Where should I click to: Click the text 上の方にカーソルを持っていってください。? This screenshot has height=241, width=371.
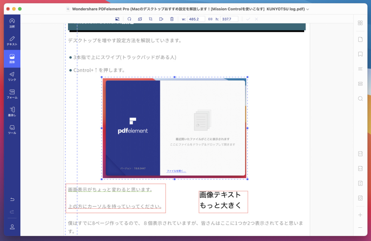point(115,206)
